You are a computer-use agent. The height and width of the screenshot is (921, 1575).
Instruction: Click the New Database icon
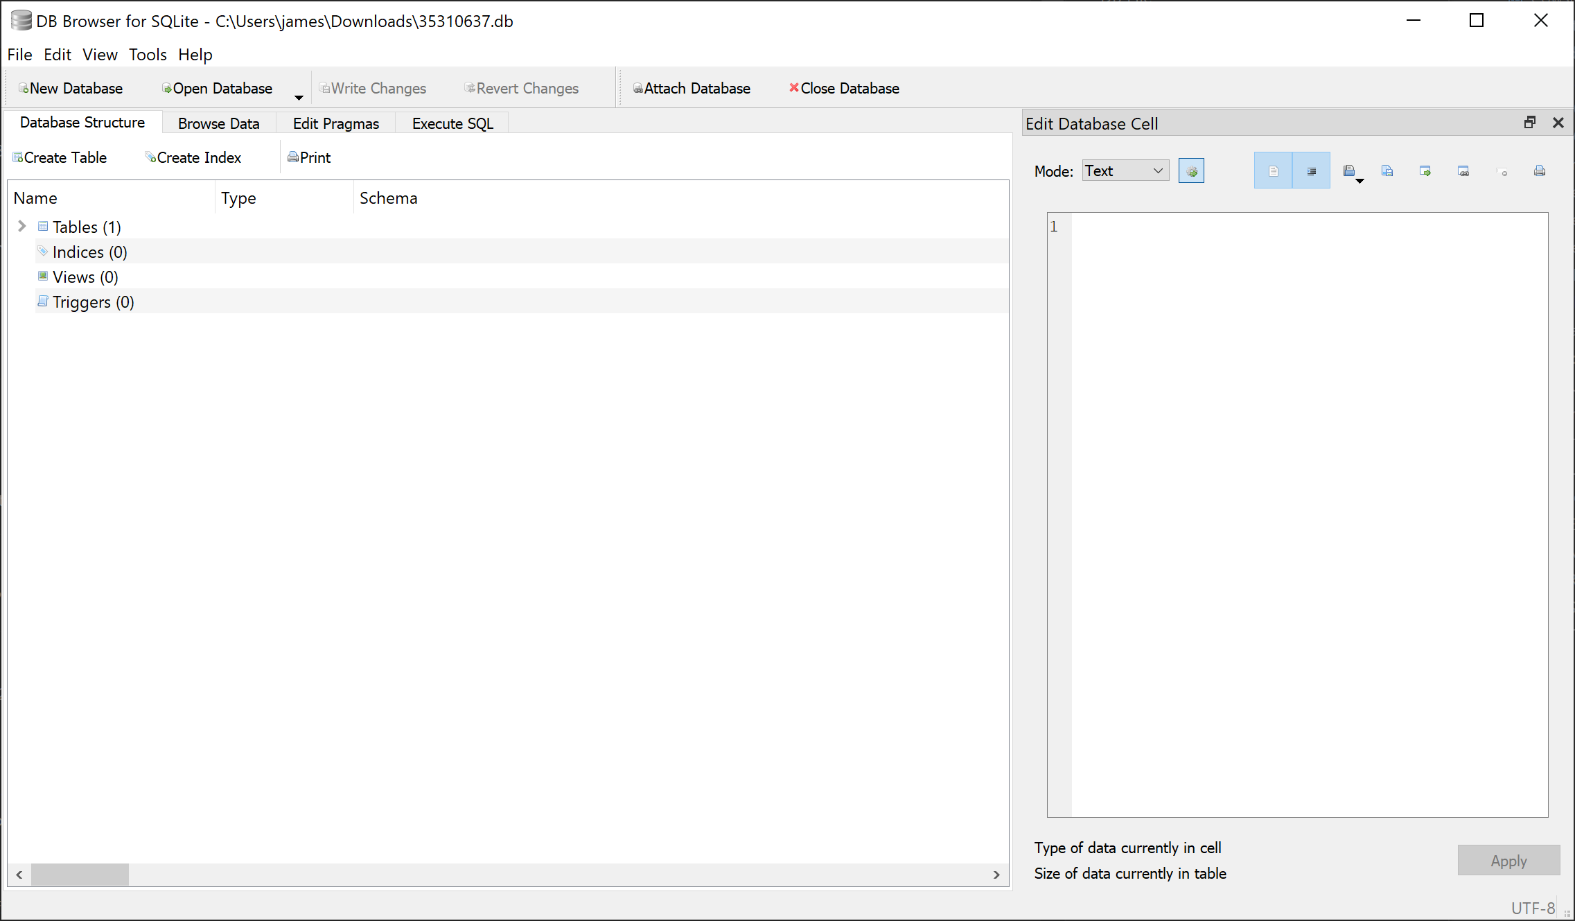[x=69, y=88]
